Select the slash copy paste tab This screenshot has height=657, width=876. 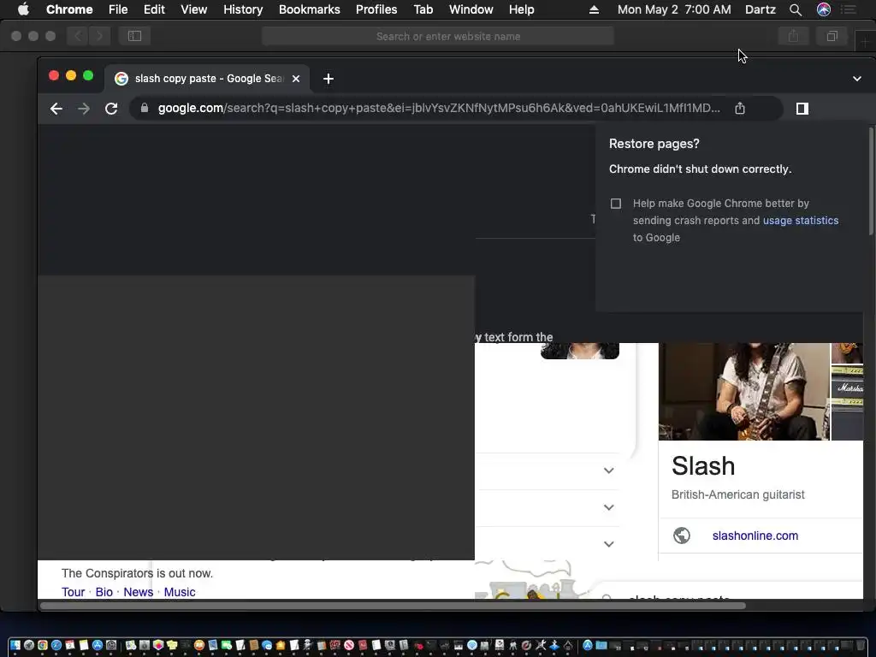coord(208,79)
